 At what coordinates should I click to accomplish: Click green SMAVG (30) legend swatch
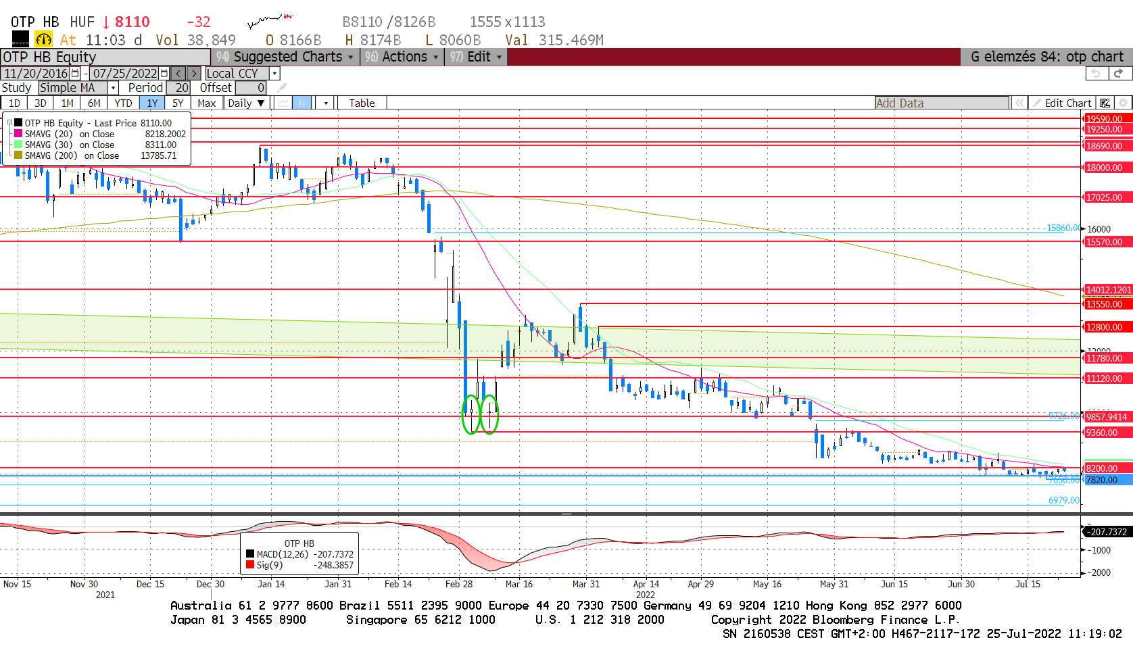point(18,145)
